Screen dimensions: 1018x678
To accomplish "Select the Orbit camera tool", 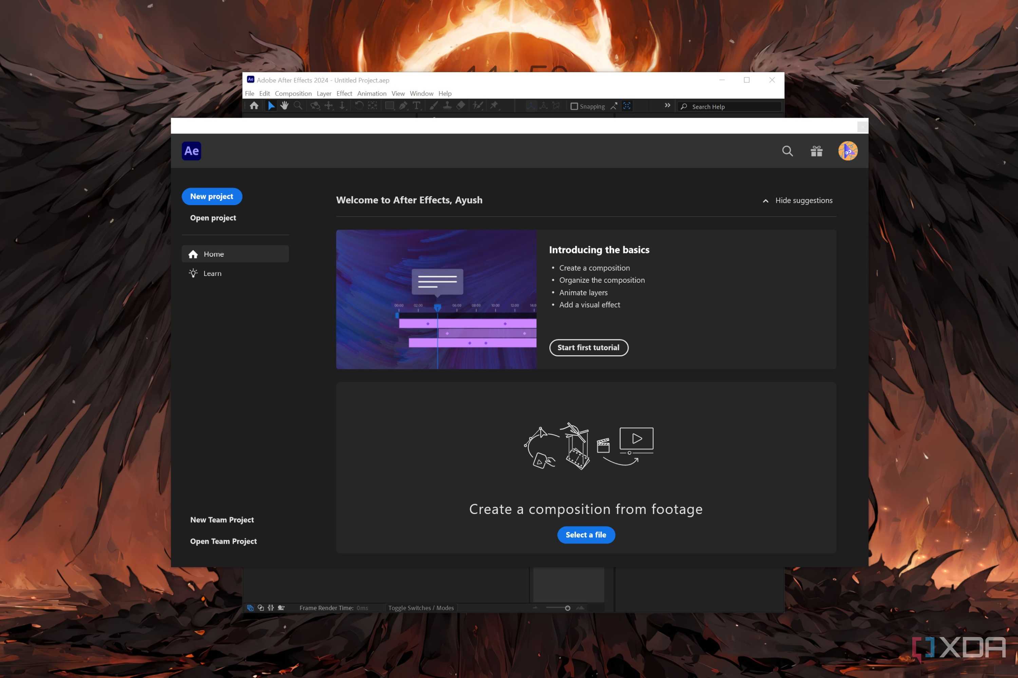I will [x=315, y=106].
